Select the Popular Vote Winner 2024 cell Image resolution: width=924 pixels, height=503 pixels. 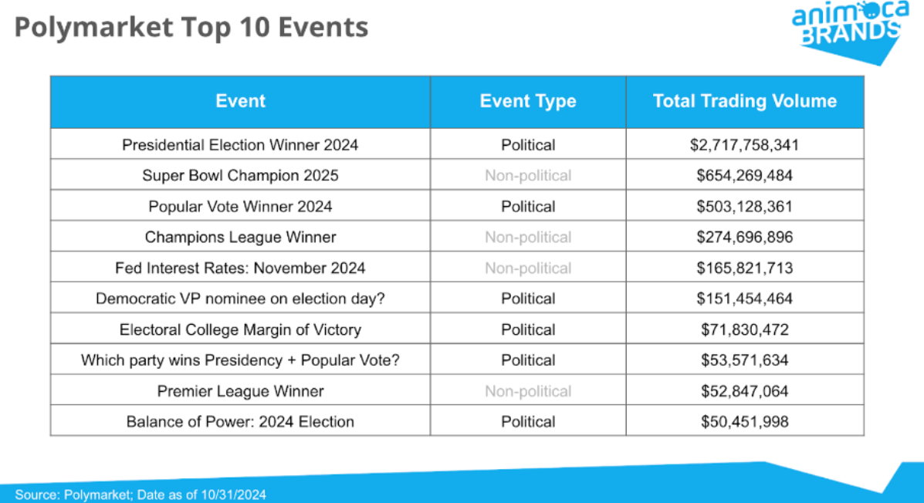[x=240, y=206]
